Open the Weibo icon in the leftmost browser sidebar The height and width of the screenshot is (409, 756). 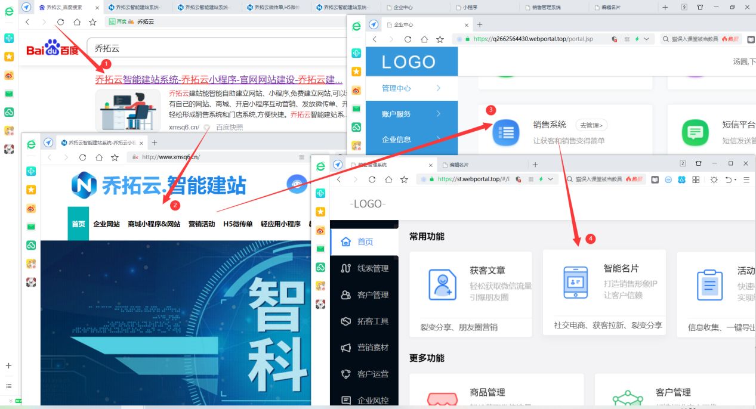pos(9,75)
